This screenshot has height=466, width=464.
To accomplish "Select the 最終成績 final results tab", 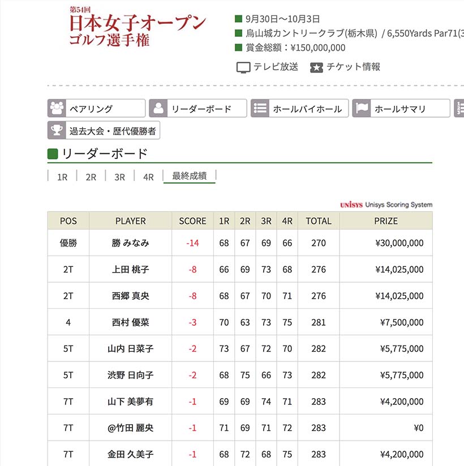I will click(x=189, y=176).
